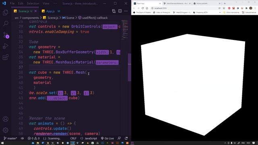Image resolution: width=258 pixels, height=145 pixels.
Task: Open the Edit menu
Action: [21, 4]
